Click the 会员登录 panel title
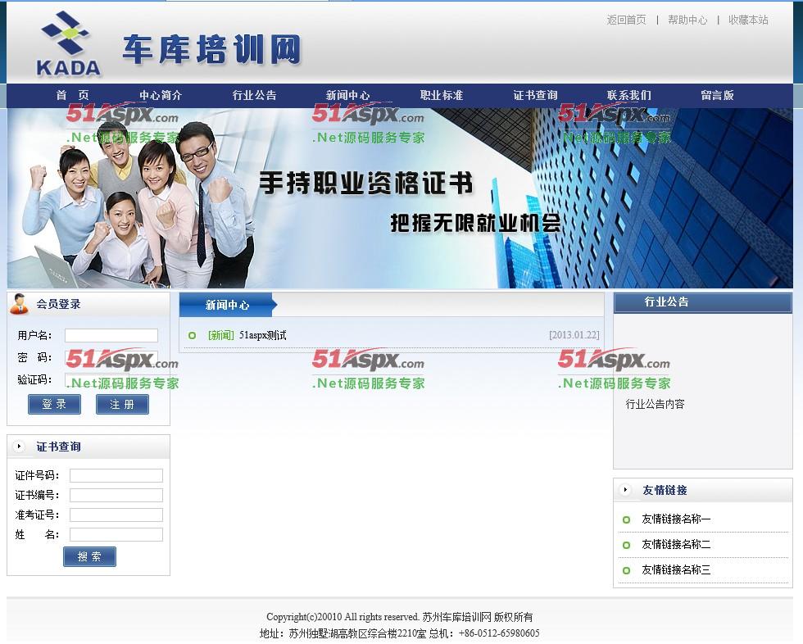The image size is (803, 644). click(x=58, y=304)
